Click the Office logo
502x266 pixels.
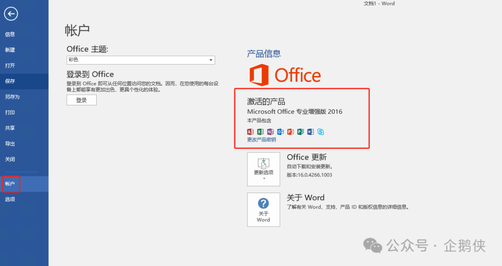tap(285, 75)
